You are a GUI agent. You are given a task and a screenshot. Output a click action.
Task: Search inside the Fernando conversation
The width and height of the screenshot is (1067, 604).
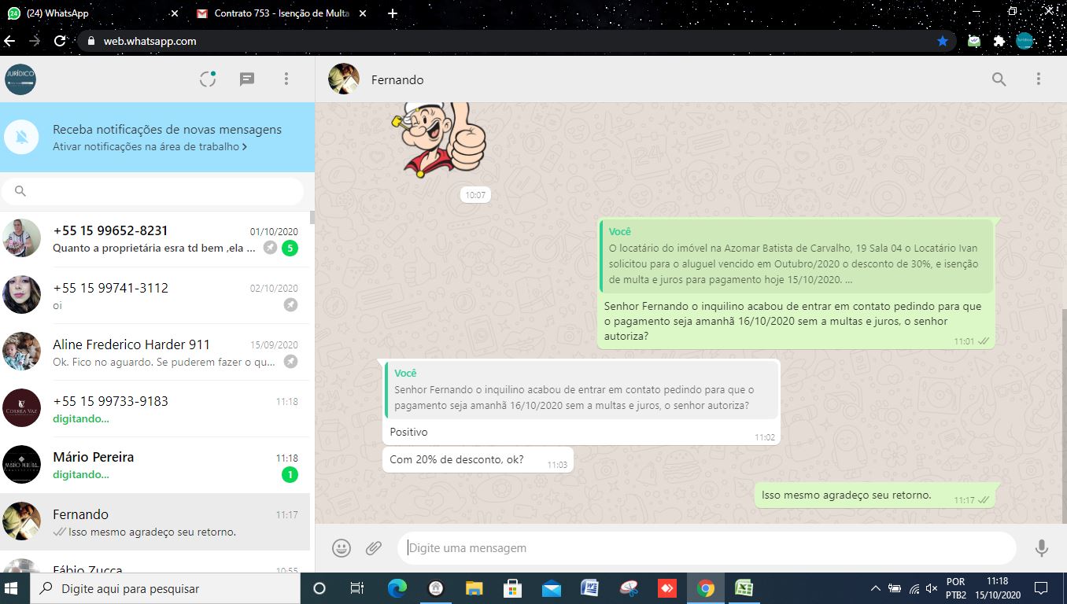999,79
